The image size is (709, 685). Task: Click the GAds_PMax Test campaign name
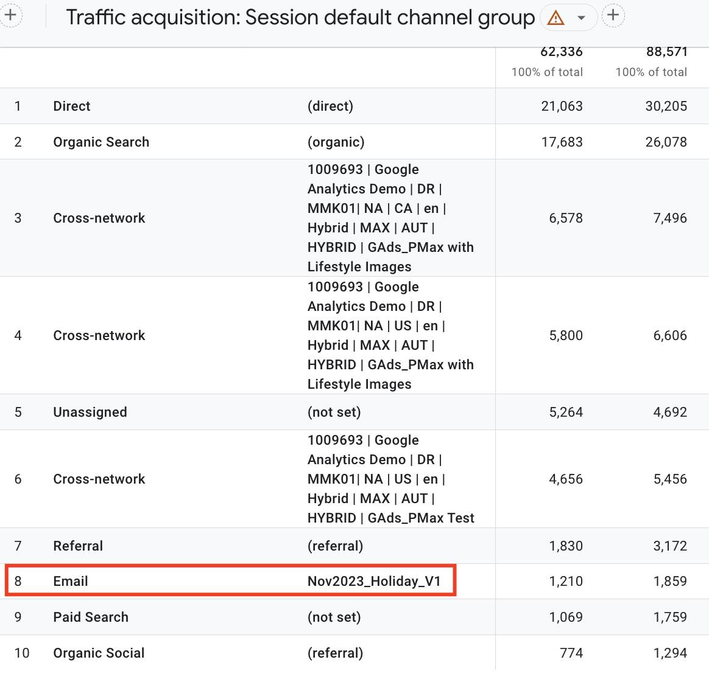pos(390,479)
